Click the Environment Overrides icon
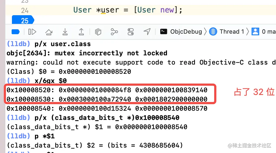This screenshot has width=276, height=153. pyautogui.click(x=131, y=32)
